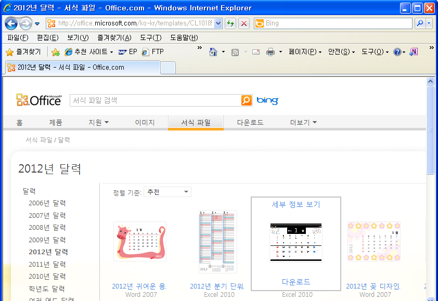Expand the 더보기 navigation dropdown
The width and height of the screenshot is (438, 301).
pyautogui.click(x=303, y=123)
